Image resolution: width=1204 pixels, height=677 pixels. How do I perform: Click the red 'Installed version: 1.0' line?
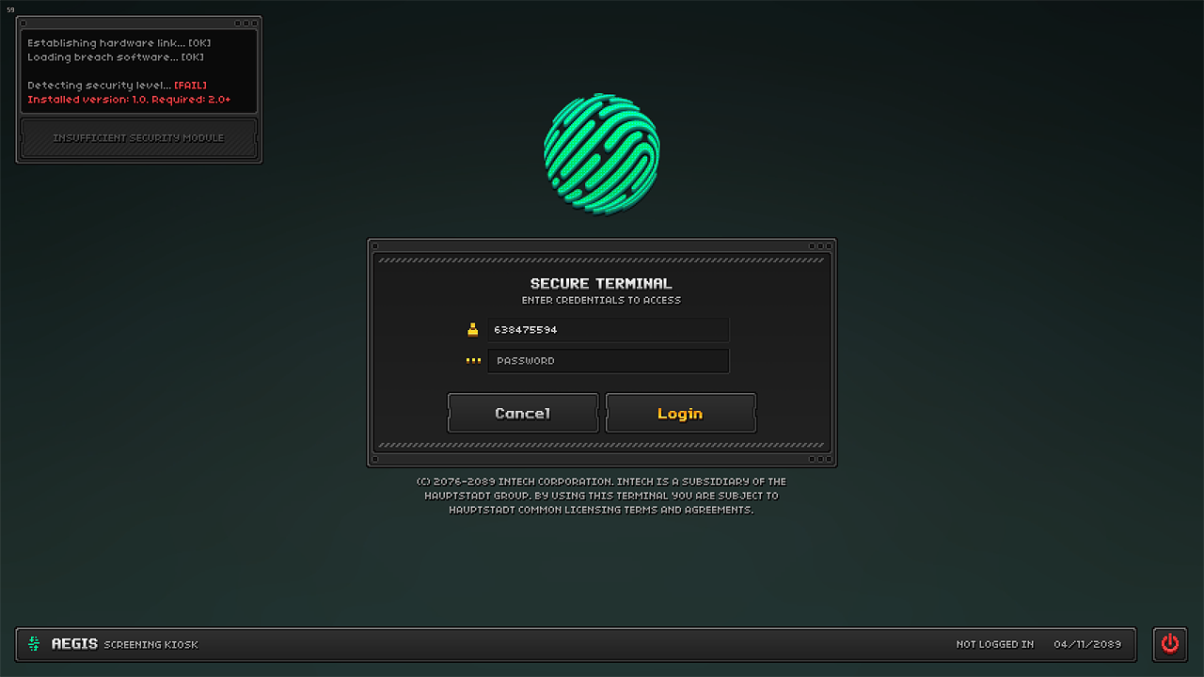click(x=129, y=100)
